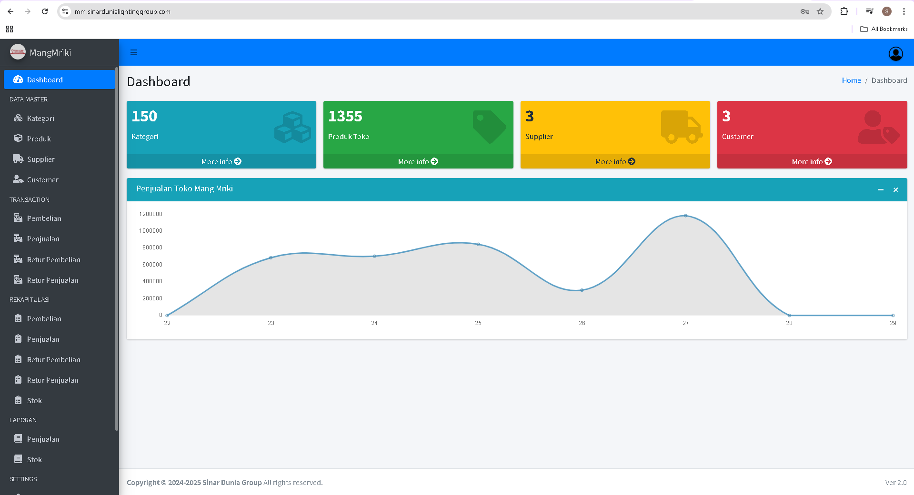Screen dimensions: 914x495
Task: Click the Retur Pembelian icon under Transaction
Action: 18,259
